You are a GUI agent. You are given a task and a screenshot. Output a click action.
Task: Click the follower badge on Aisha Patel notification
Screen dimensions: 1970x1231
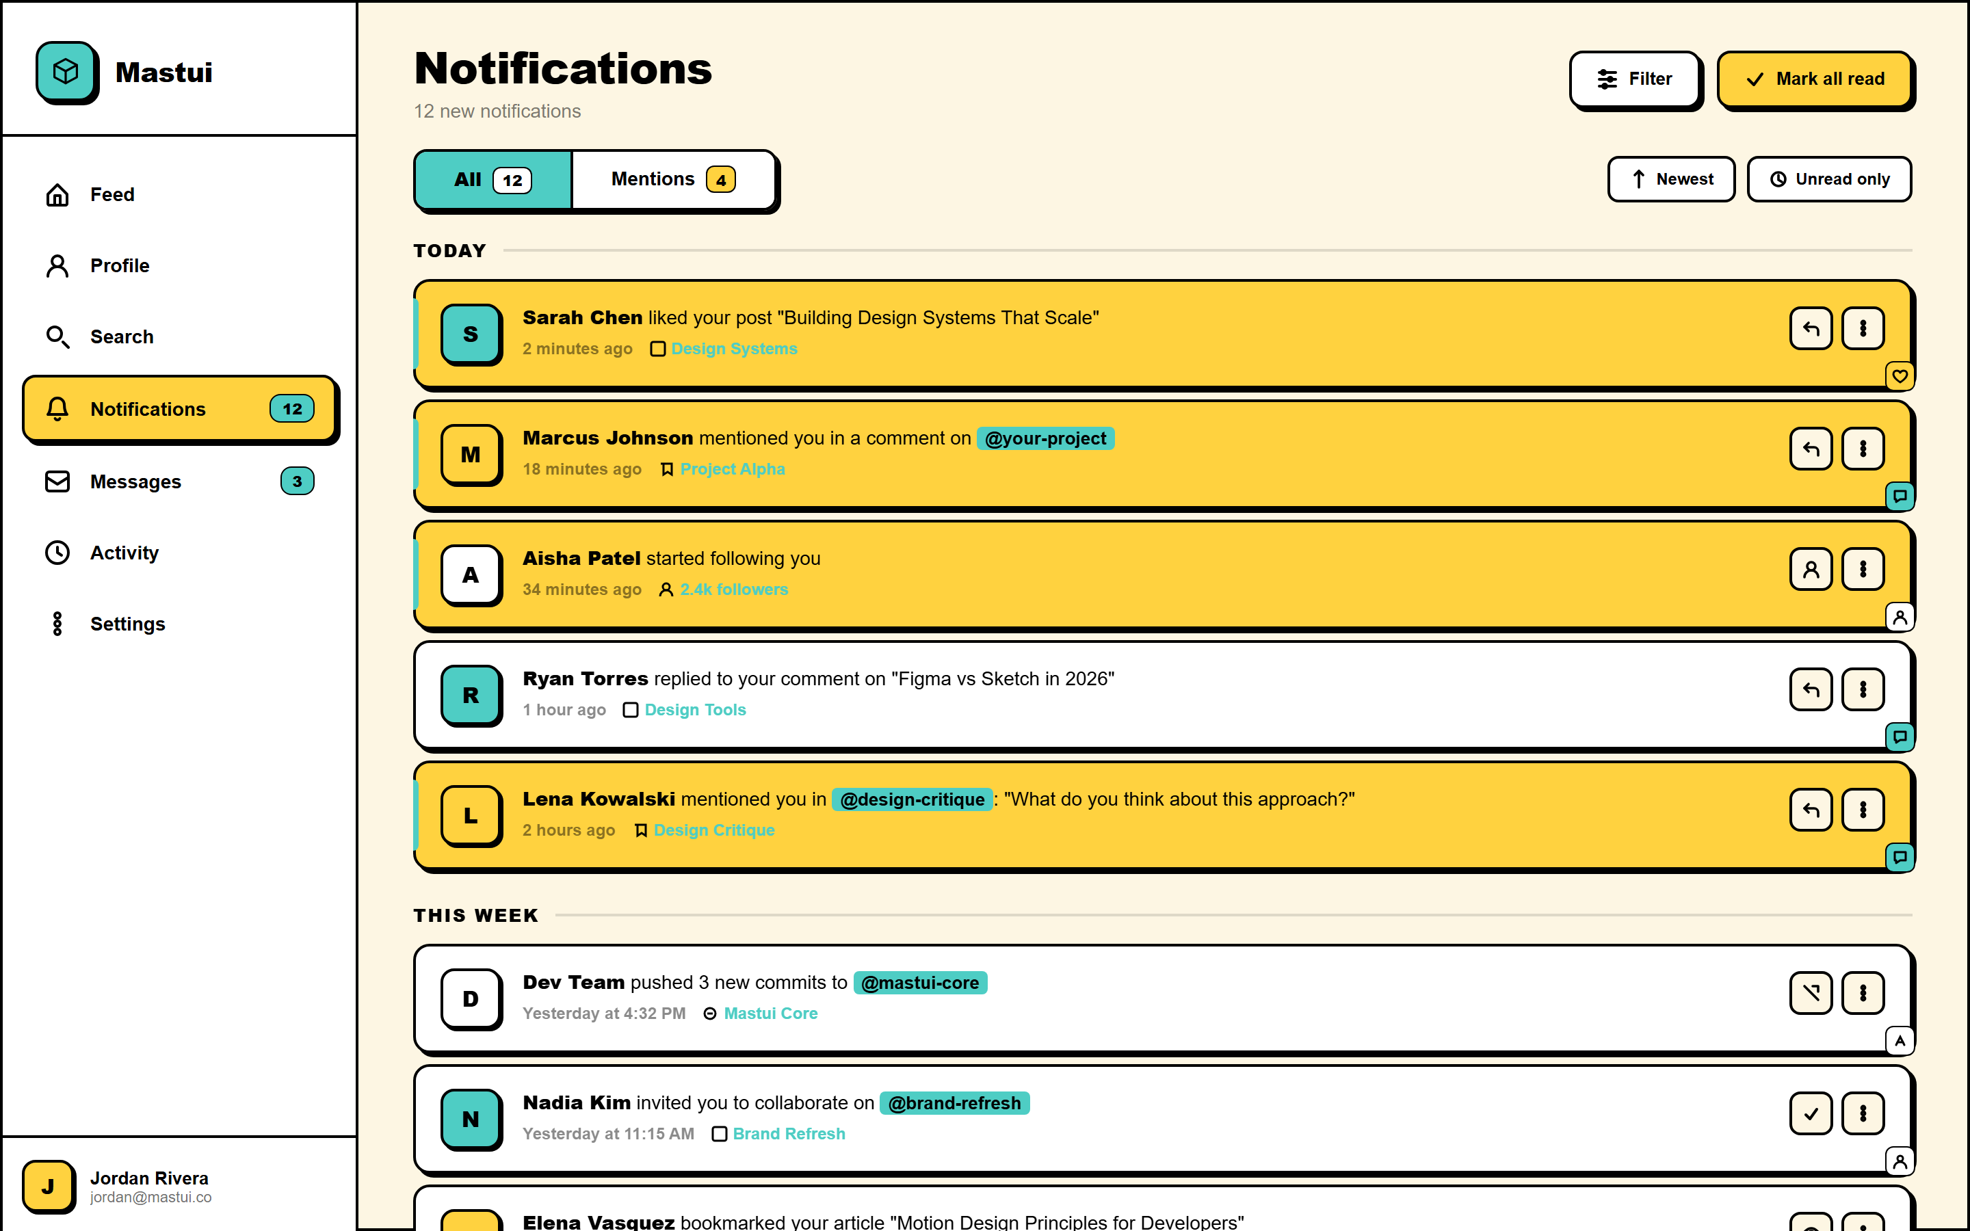tap(1900, 616)
